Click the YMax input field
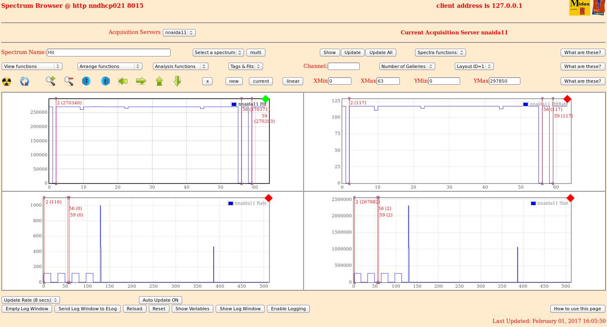607x327 pixels. [x=504, y=81]
